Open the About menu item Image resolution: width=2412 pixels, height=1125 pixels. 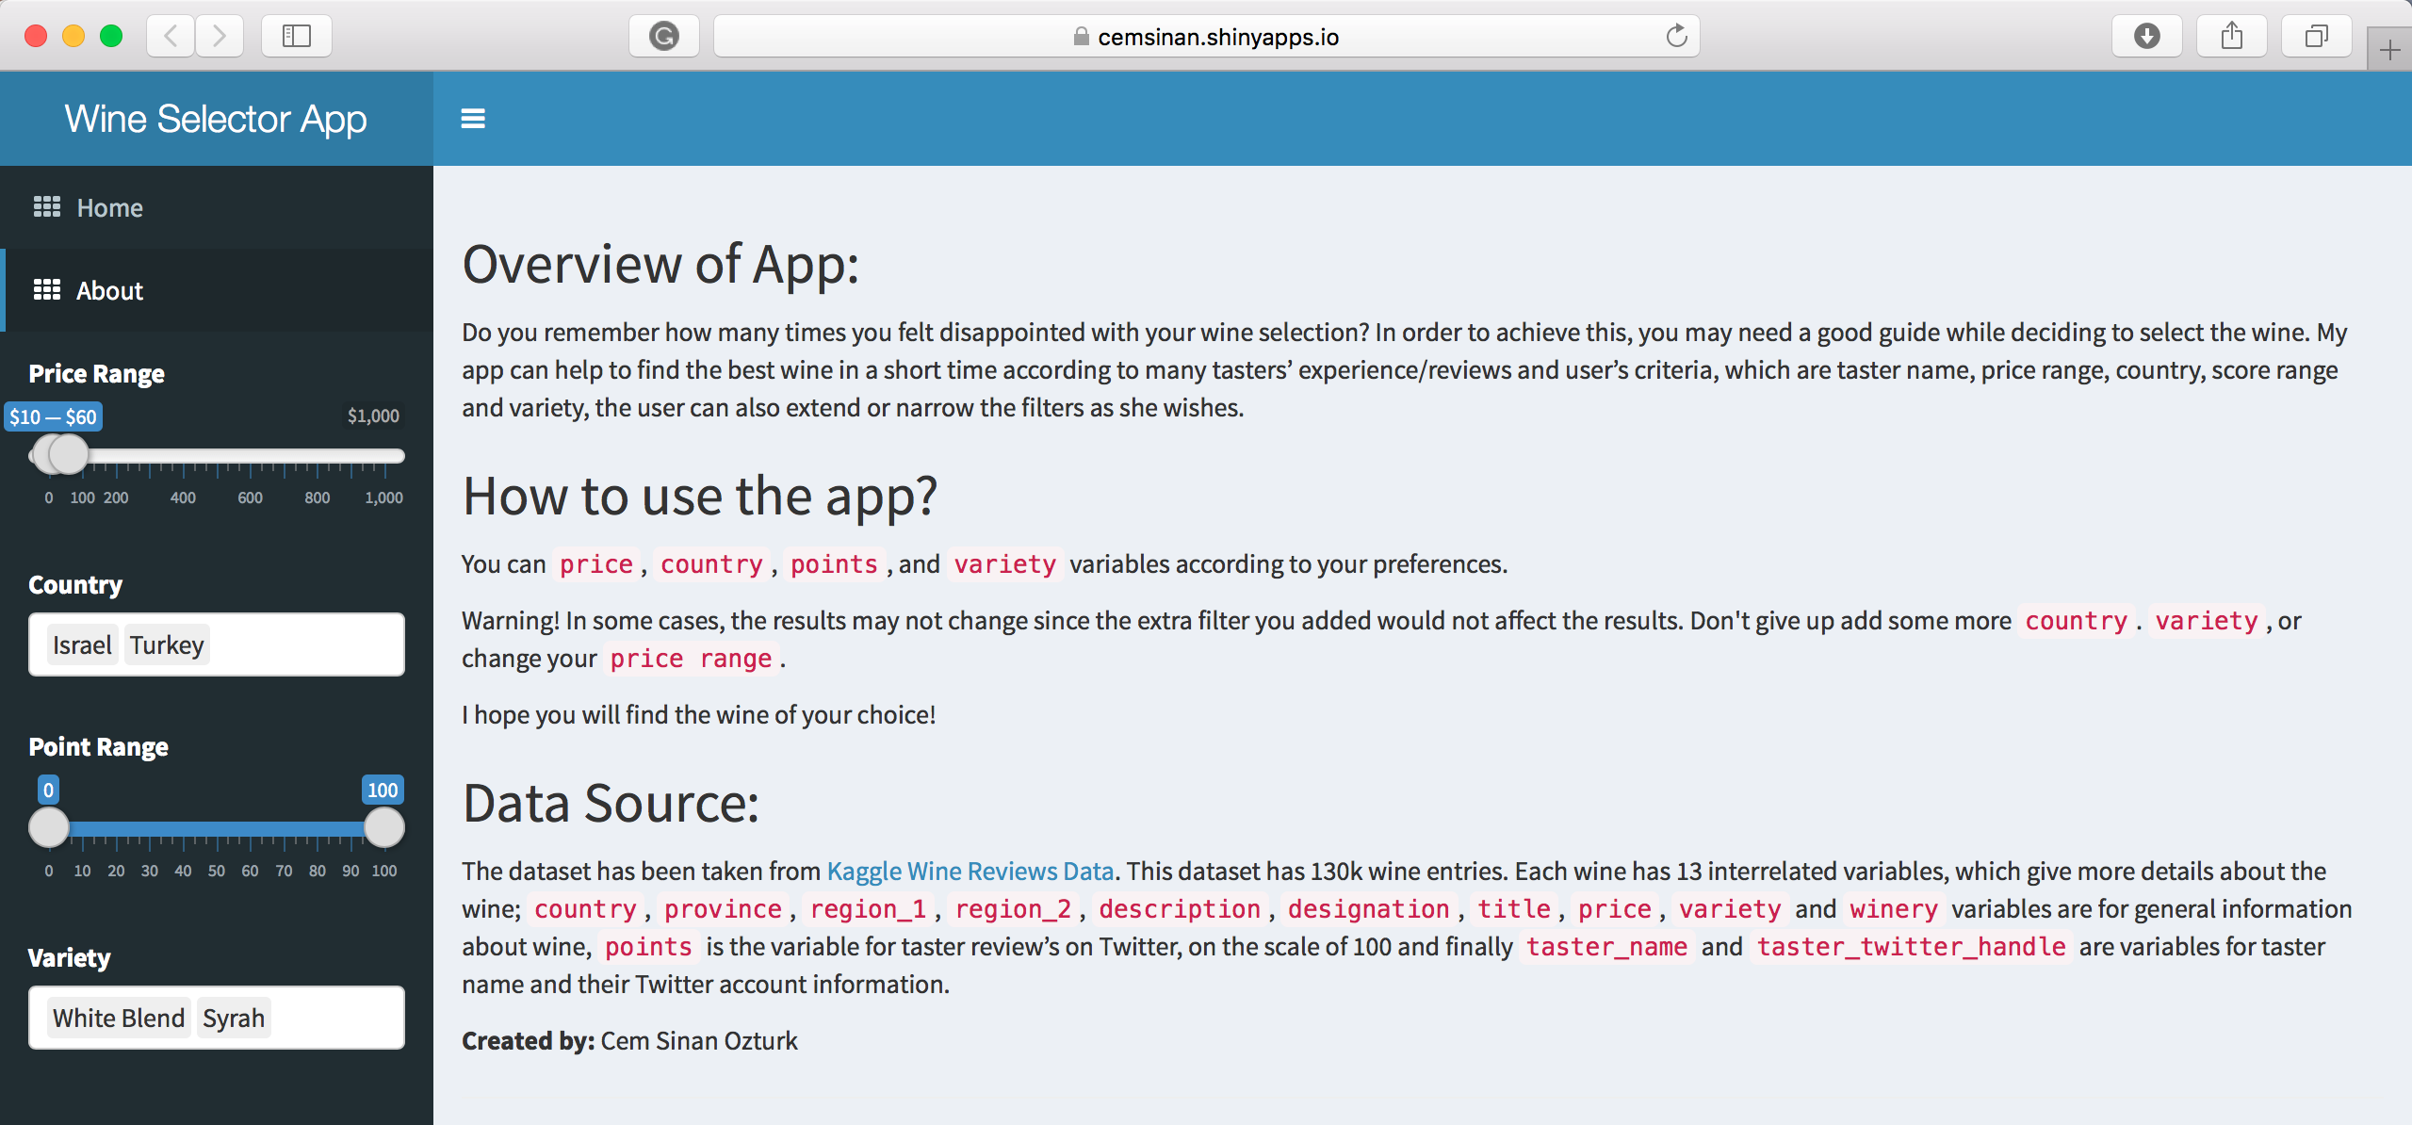click(217, 290)
